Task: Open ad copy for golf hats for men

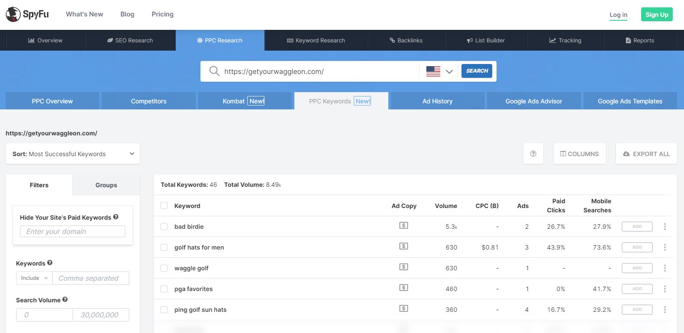Action: pyautogui.click(x=403, y=246)
